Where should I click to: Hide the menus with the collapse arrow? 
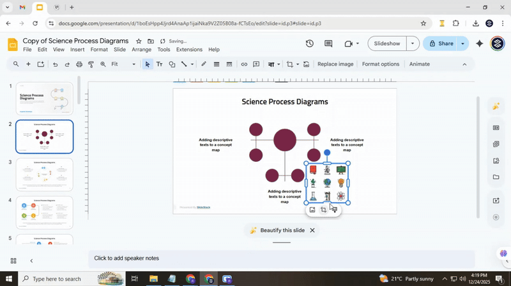point(464,64)
